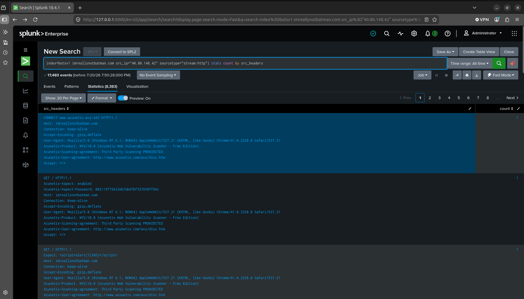Image resolution: width=524 pixels, height=299 pixels.
Task: Bookmark this page with the star icon
Action: 435,20
